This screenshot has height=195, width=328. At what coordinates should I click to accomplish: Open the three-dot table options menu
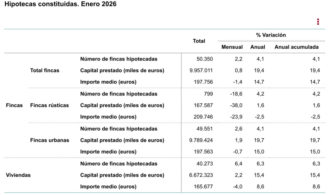click(x=318, y=22)
